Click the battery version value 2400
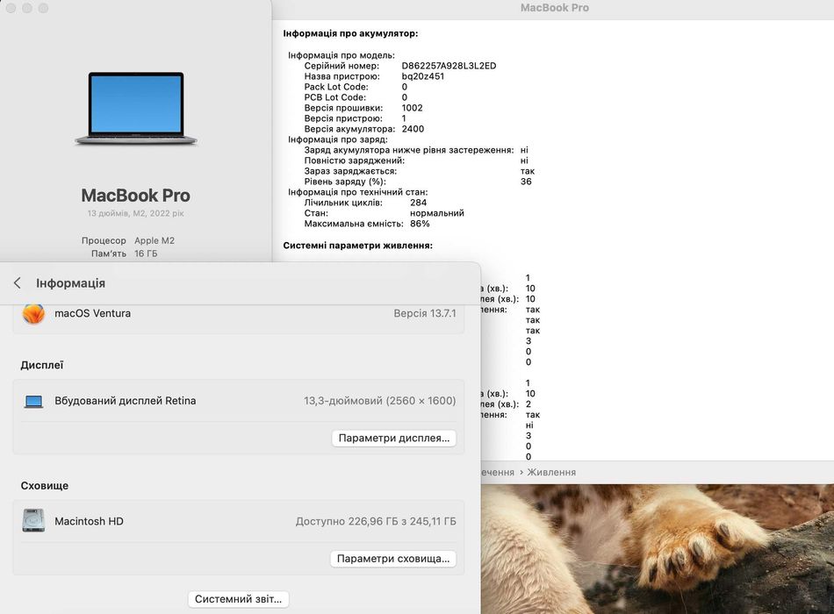834x614 pixels. [413, 129]
